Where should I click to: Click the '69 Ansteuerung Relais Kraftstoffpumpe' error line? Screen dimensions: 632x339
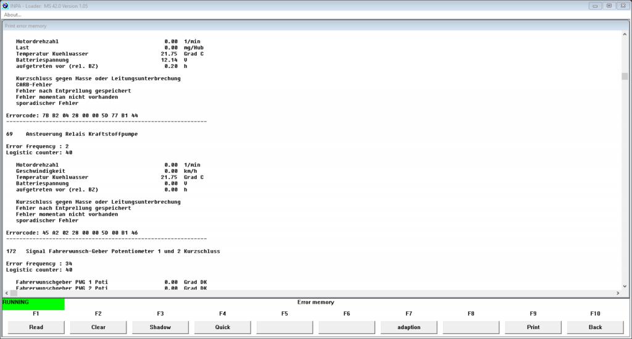pyautogui.click(x=72, y=134)
